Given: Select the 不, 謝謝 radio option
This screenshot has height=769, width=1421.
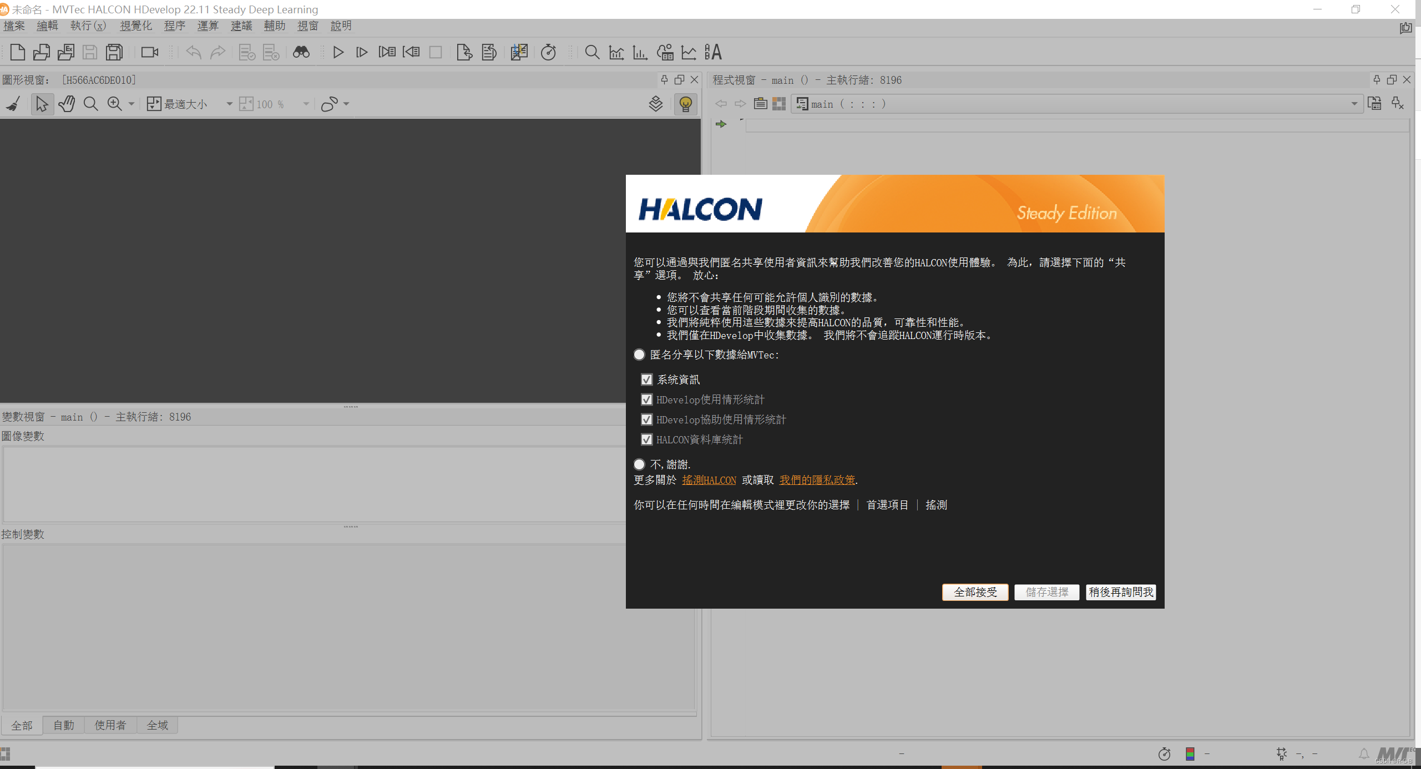Looking at the screenshot, I should pyautogui.click(x=639, y=464).
